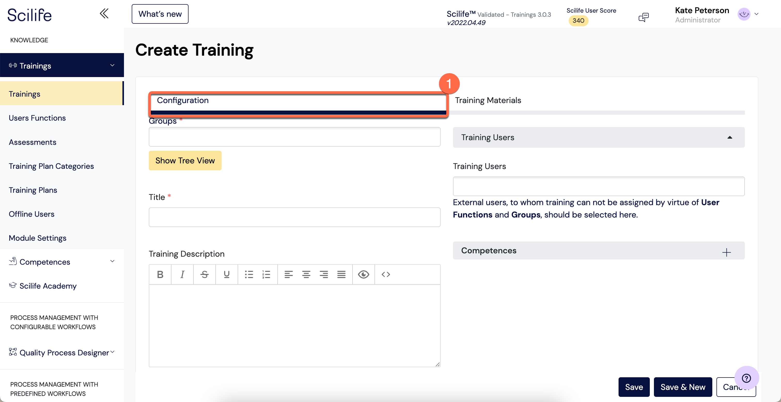This screenshot has height=402, width=781.
Task: Insert bulleted list in description
Action: coord(249,274)
